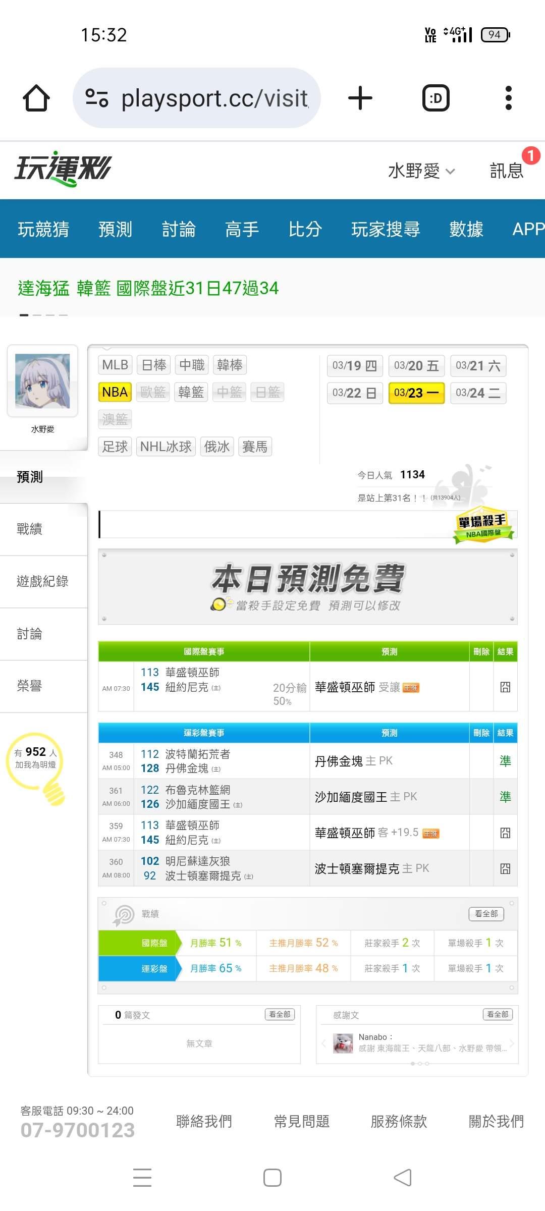Click 服務條款 footer link
Viewport: 545px width, 1211px height.
[399, 1122]
